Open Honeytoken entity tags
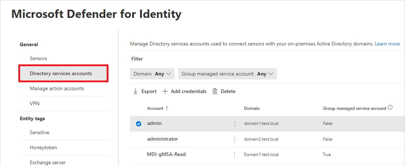This screenshot has width=405, height=166. click(x=43, y=147)
